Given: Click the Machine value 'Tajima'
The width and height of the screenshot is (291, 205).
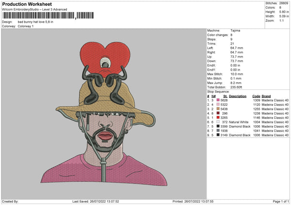Looking at the screenshot, I should coord(235,30).
